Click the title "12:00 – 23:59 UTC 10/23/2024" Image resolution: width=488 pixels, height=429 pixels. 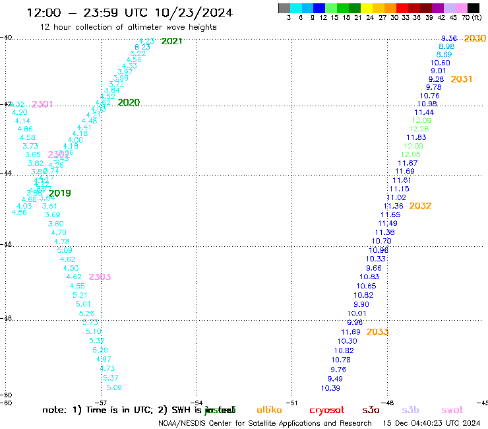coord(130,13)
